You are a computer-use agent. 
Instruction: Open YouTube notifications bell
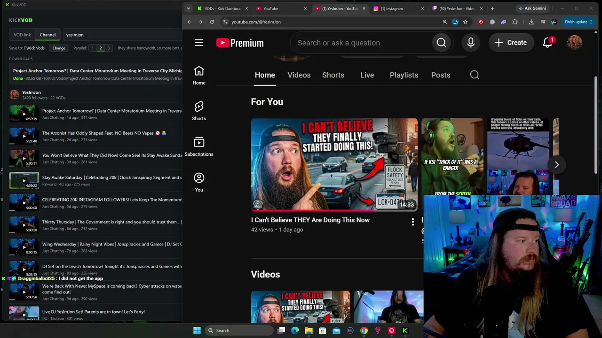[x=547, y=43]
